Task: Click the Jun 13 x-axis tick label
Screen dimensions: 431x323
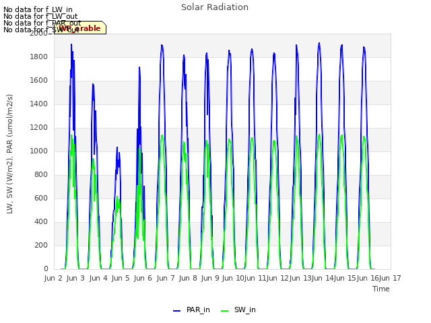Action: 300,278
